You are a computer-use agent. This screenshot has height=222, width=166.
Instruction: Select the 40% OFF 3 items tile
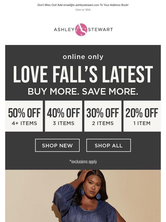click(64, 116)
